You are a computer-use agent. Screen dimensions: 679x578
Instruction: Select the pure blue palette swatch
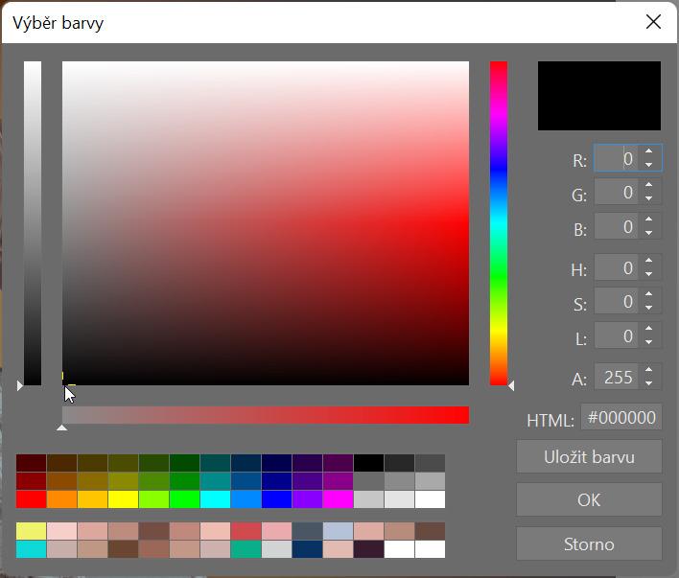[x=277, y=499]
